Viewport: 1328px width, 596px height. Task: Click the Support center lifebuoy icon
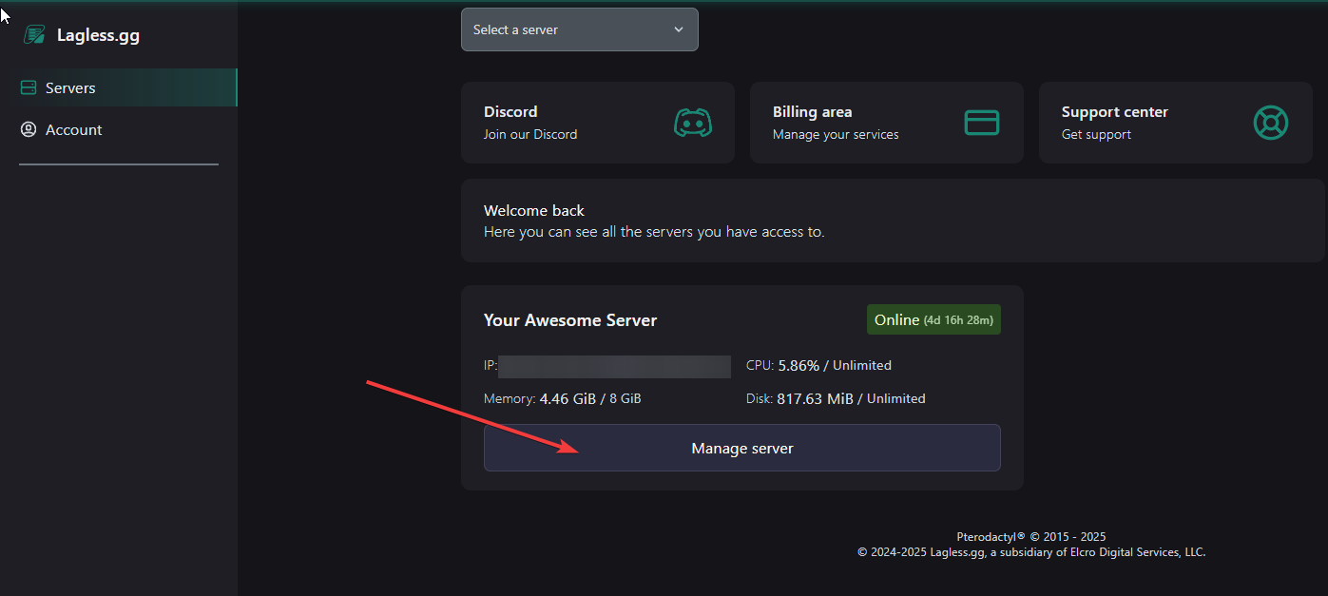(1270, 123)
